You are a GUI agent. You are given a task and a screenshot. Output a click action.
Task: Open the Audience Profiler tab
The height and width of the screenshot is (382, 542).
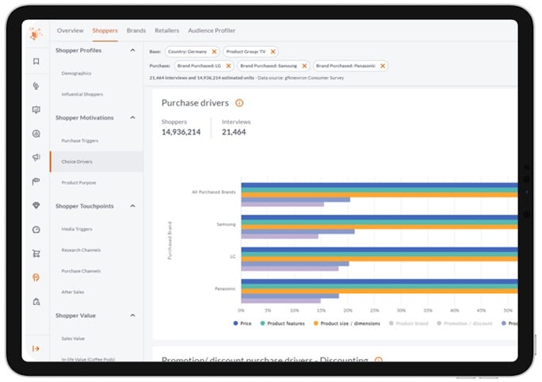[211, 30]
